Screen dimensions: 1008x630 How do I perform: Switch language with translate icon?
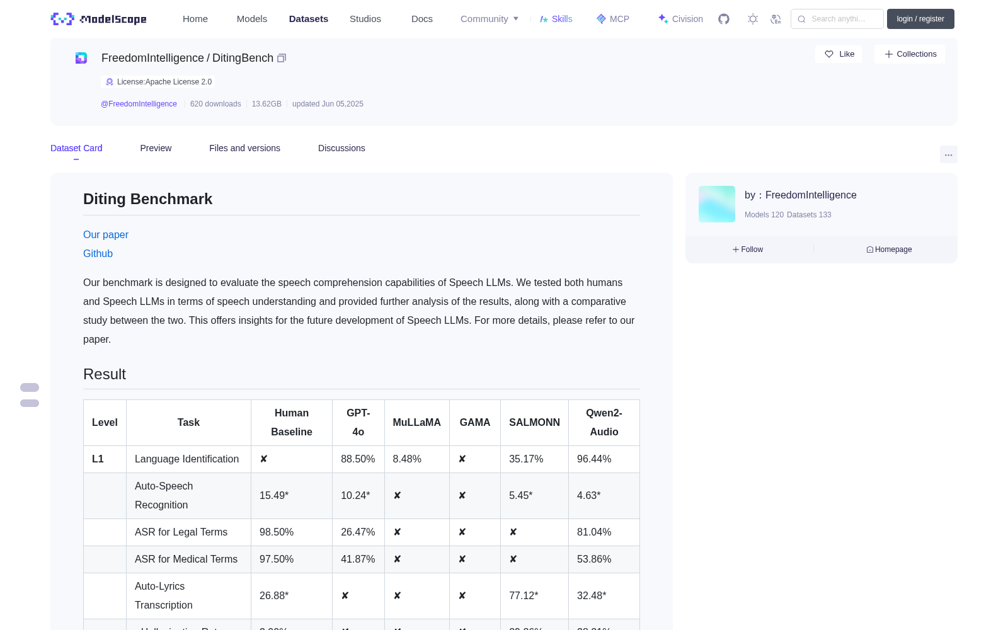(x=776, y=19)
